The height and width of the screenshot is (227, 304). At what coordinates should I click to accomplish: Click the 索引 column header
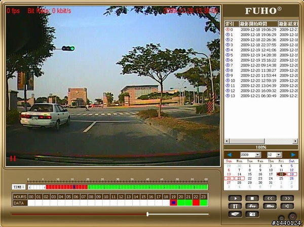click(x=232, y=24)
